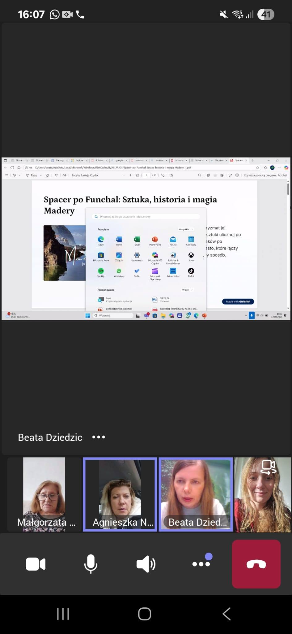Expand Wszystkie all apps list
292x634 pixels.
pos(186,229)
